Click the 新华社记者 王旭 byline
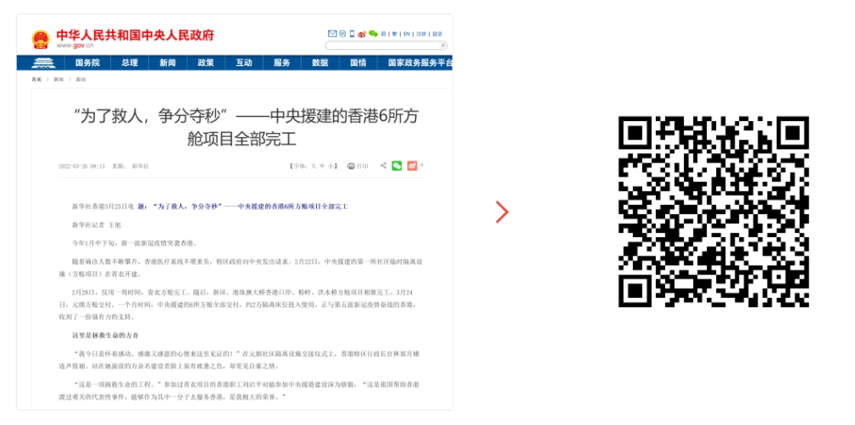 96,224
